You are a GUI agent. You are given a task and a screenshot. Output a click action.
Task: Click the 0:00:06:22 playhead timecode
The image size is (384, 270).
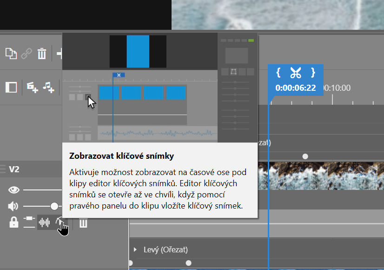click(x=295, y=88)
